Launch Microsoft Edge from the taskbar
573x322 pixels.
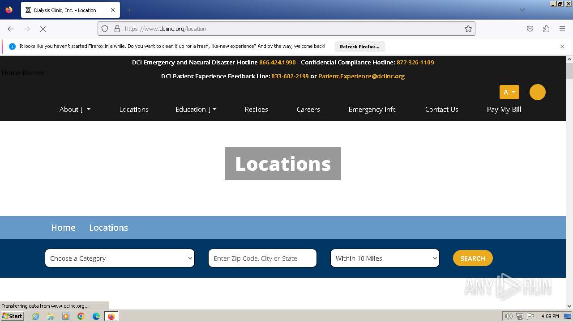96,316
